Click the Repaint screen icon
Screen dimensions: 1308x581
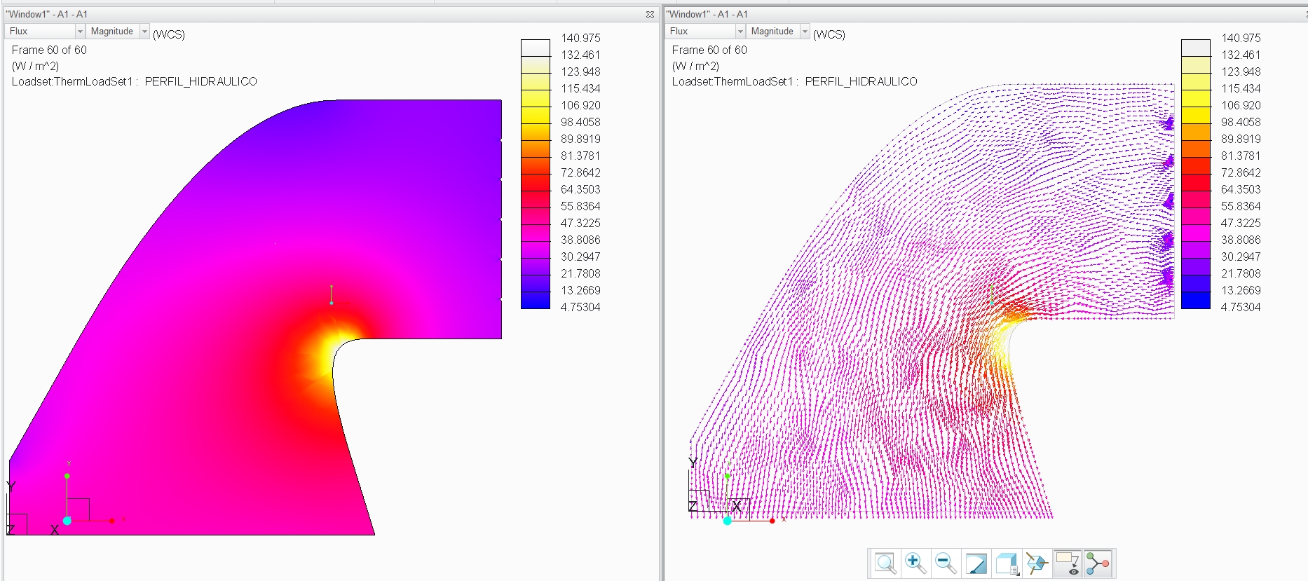click(x=976, y=563)
